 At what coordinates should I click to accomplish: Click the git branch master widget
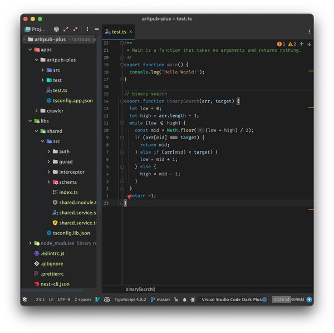pyautogui.click(x=160, y=300)
